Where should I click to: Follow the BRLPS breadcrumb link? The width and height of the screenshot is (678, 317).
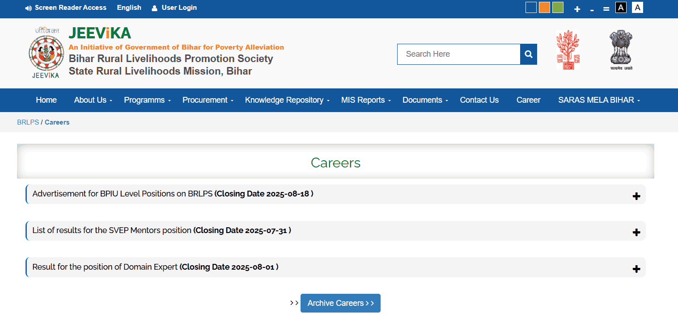click(x=28, y=122)
